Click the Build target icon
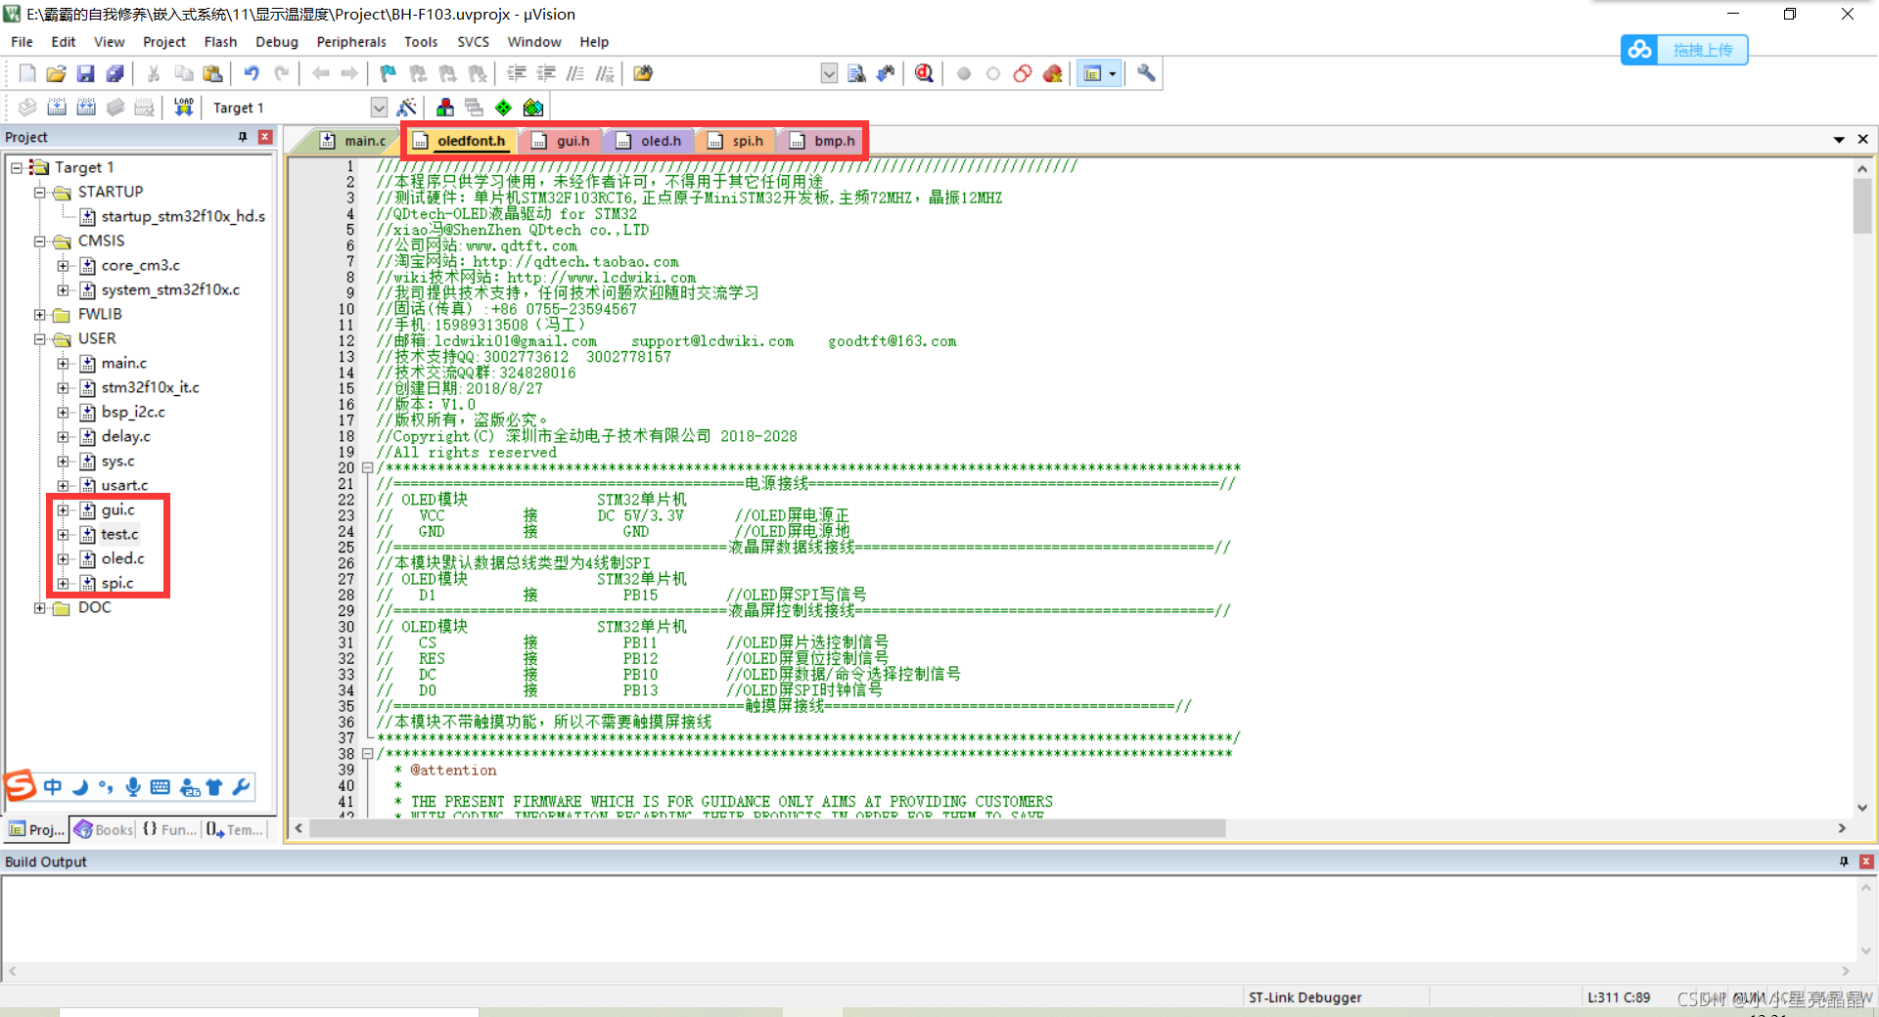The image size is (1879, 1017). (x=57, y=108)
